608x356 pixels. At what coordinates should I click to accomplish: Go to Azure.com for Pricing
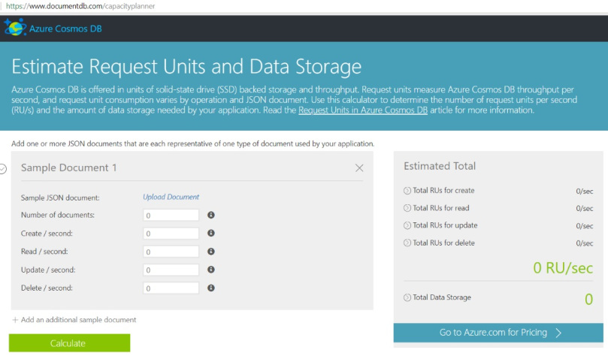click(x=500, y=333)
